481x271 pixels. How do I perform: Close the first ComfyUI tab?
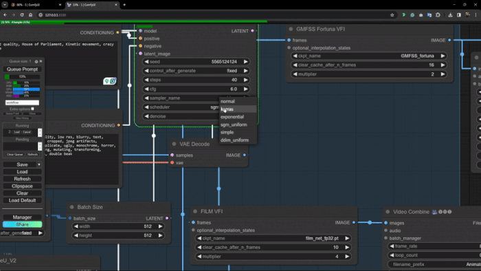point(60,5)
